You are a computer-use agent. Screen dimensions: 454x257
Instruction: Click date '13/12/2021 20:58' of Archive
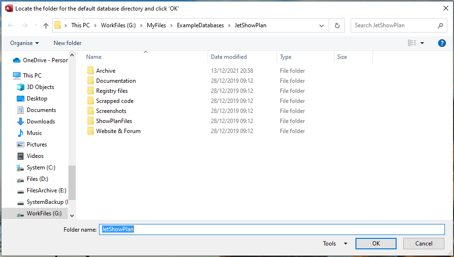pyautogui.click(x=232, y=71)
